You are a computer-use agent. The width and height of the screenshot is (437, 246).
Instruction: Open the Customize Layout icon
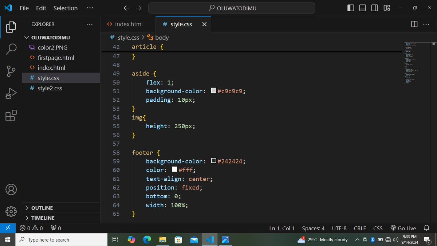[x=387, y=8]
